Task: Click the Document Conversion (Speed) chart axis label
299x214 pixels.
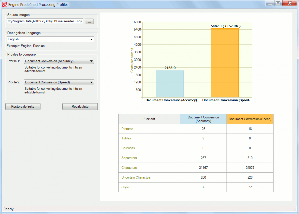Action: [x=226, y=100]
